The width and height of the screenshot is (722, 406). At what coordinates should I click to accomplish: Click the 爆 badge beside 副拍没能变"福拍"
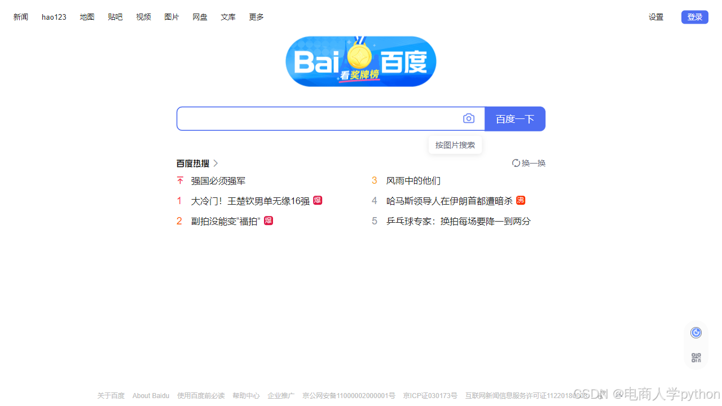268,220
